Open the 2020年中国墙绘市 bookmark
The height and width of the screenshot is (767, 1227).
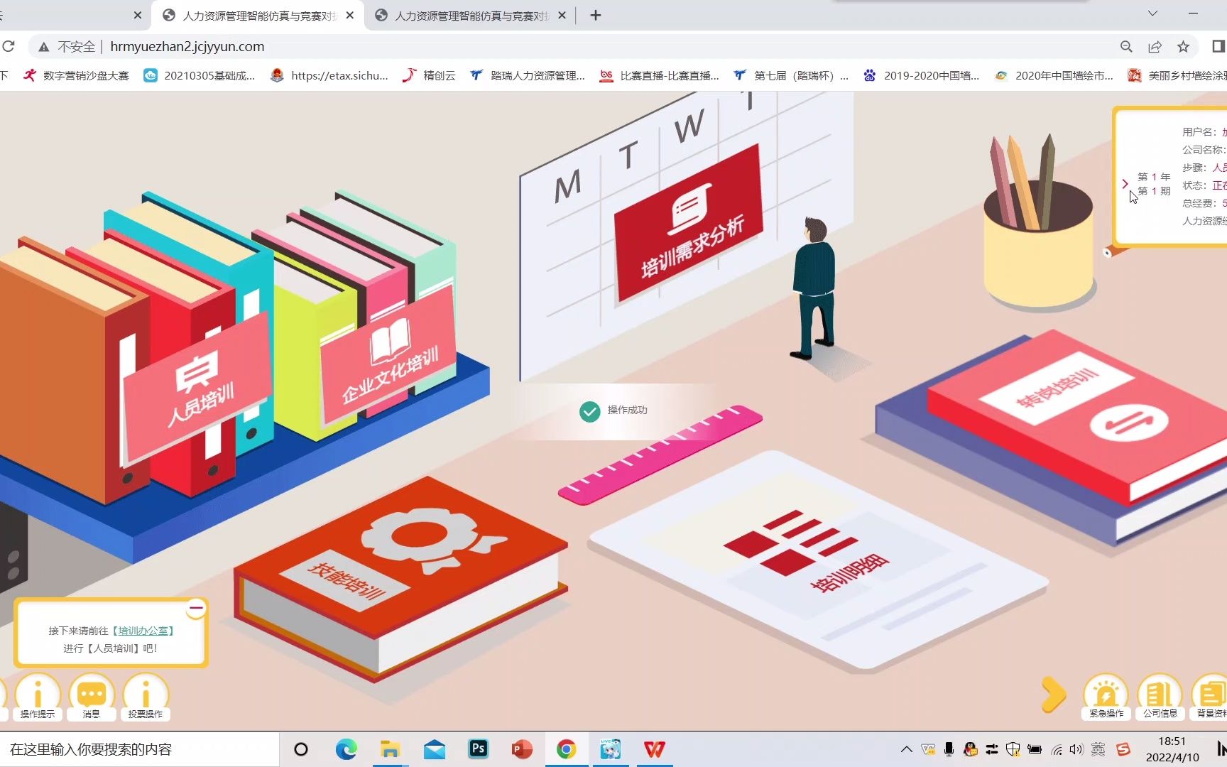(x=1054, y=75)
